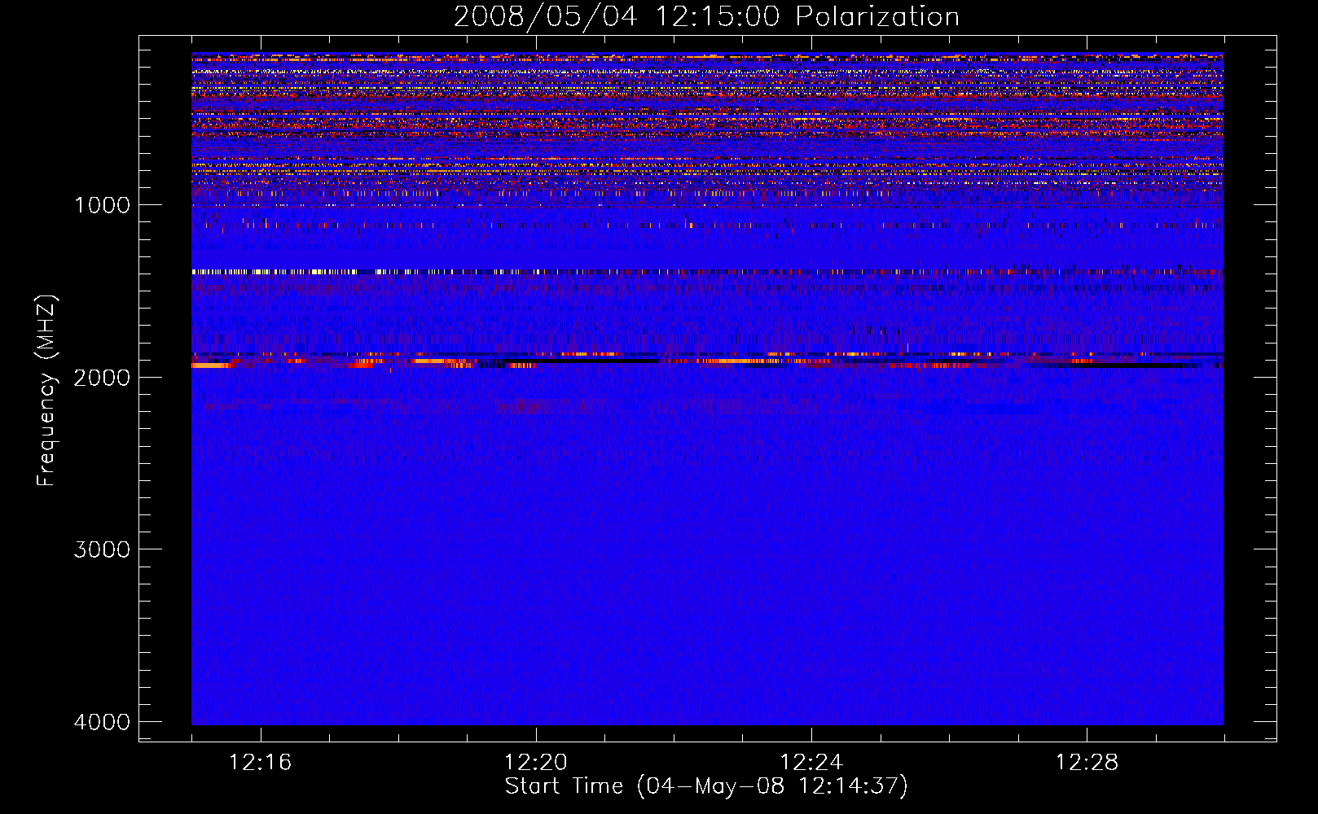Click the 3000 frequency tick label
The image size is (1318, 814).
(x=102, y=549)
